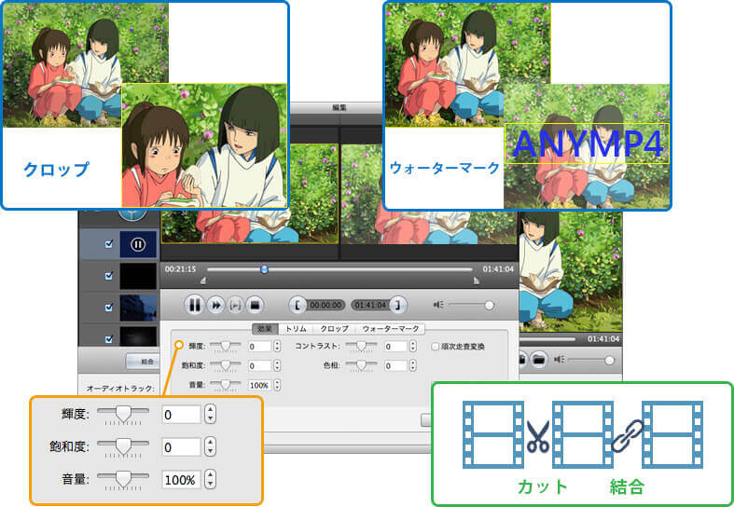
Task: Increase 音量 with the panel stepper up arrow
Action: pyautogui.click(x=277, y=382)
